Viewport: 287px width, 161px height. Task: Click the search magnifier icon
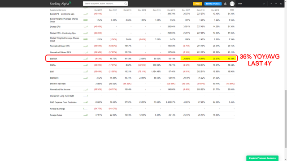[x=126, y=4]
